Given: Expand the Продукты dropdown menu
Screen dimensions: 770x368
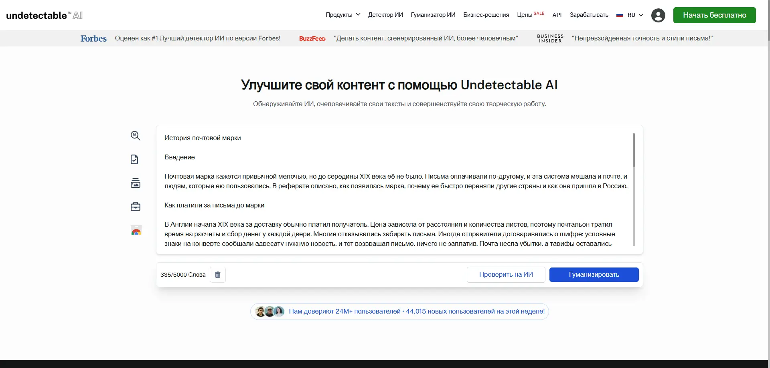Looking at the screenshot, I should pyautogui.click(x=343, y=15).
